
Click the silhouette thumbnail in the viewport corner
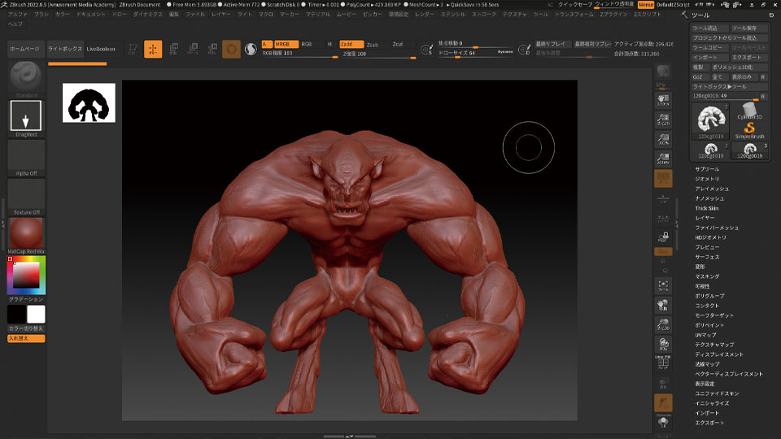[x=89, y=102]
